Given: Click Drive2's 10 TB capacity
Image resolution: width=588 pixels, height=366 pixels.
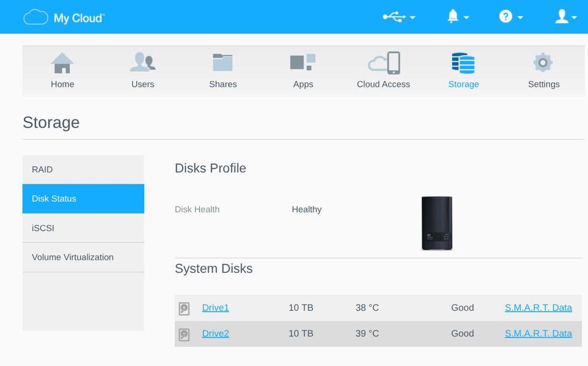Looking at the screenshot, I should 300,333.
